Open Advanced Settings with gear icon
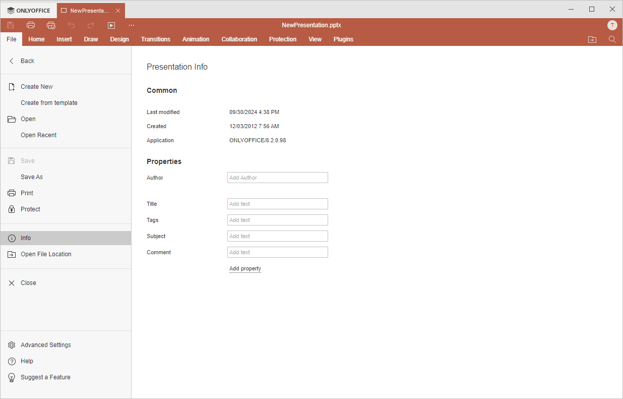This screenshot has height=399, width=623. pyautogui.click(x=45, y=345)
